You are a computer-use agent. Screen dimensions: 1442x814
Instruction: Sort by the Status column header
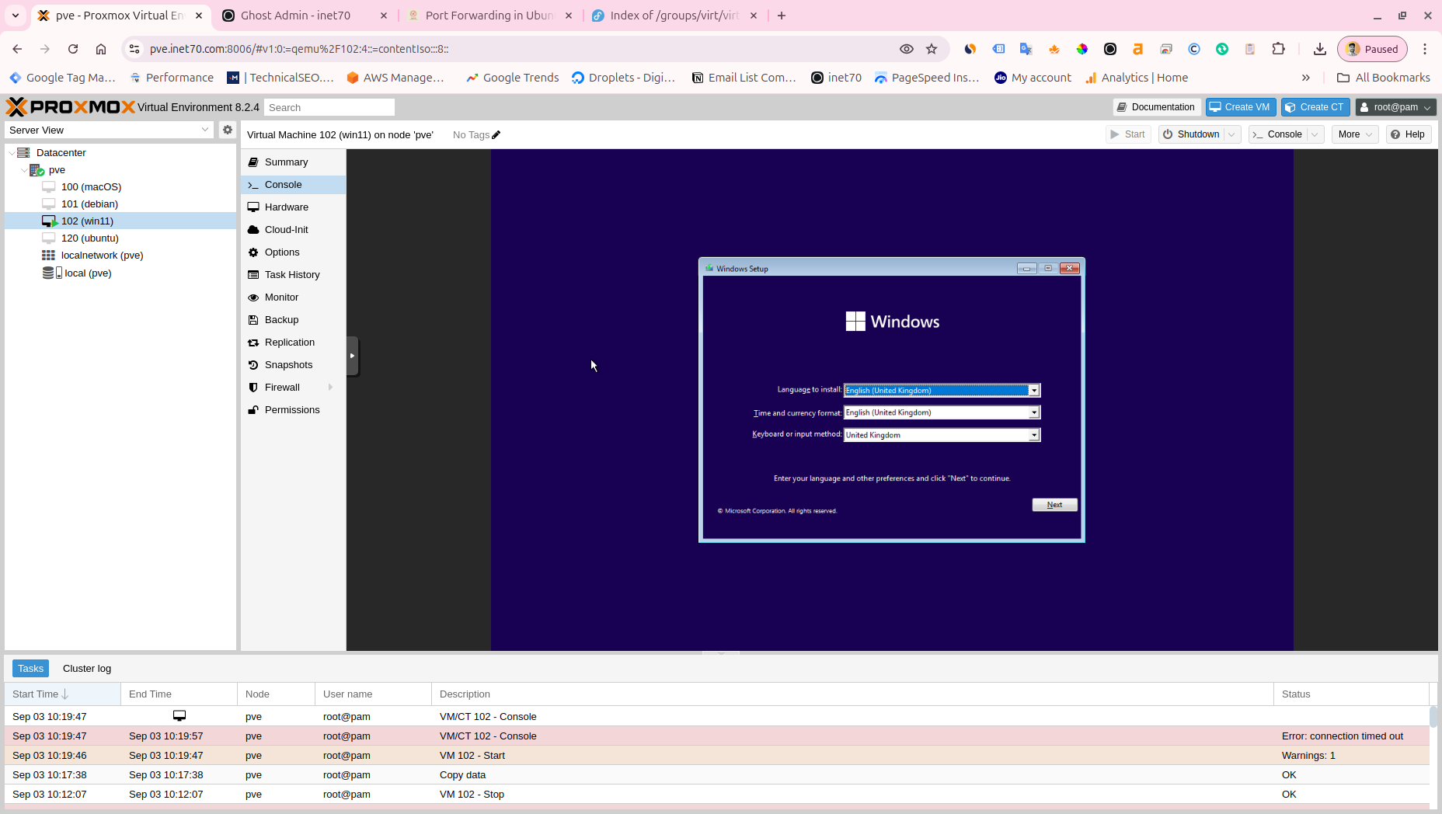click(x=1351, y=694)
